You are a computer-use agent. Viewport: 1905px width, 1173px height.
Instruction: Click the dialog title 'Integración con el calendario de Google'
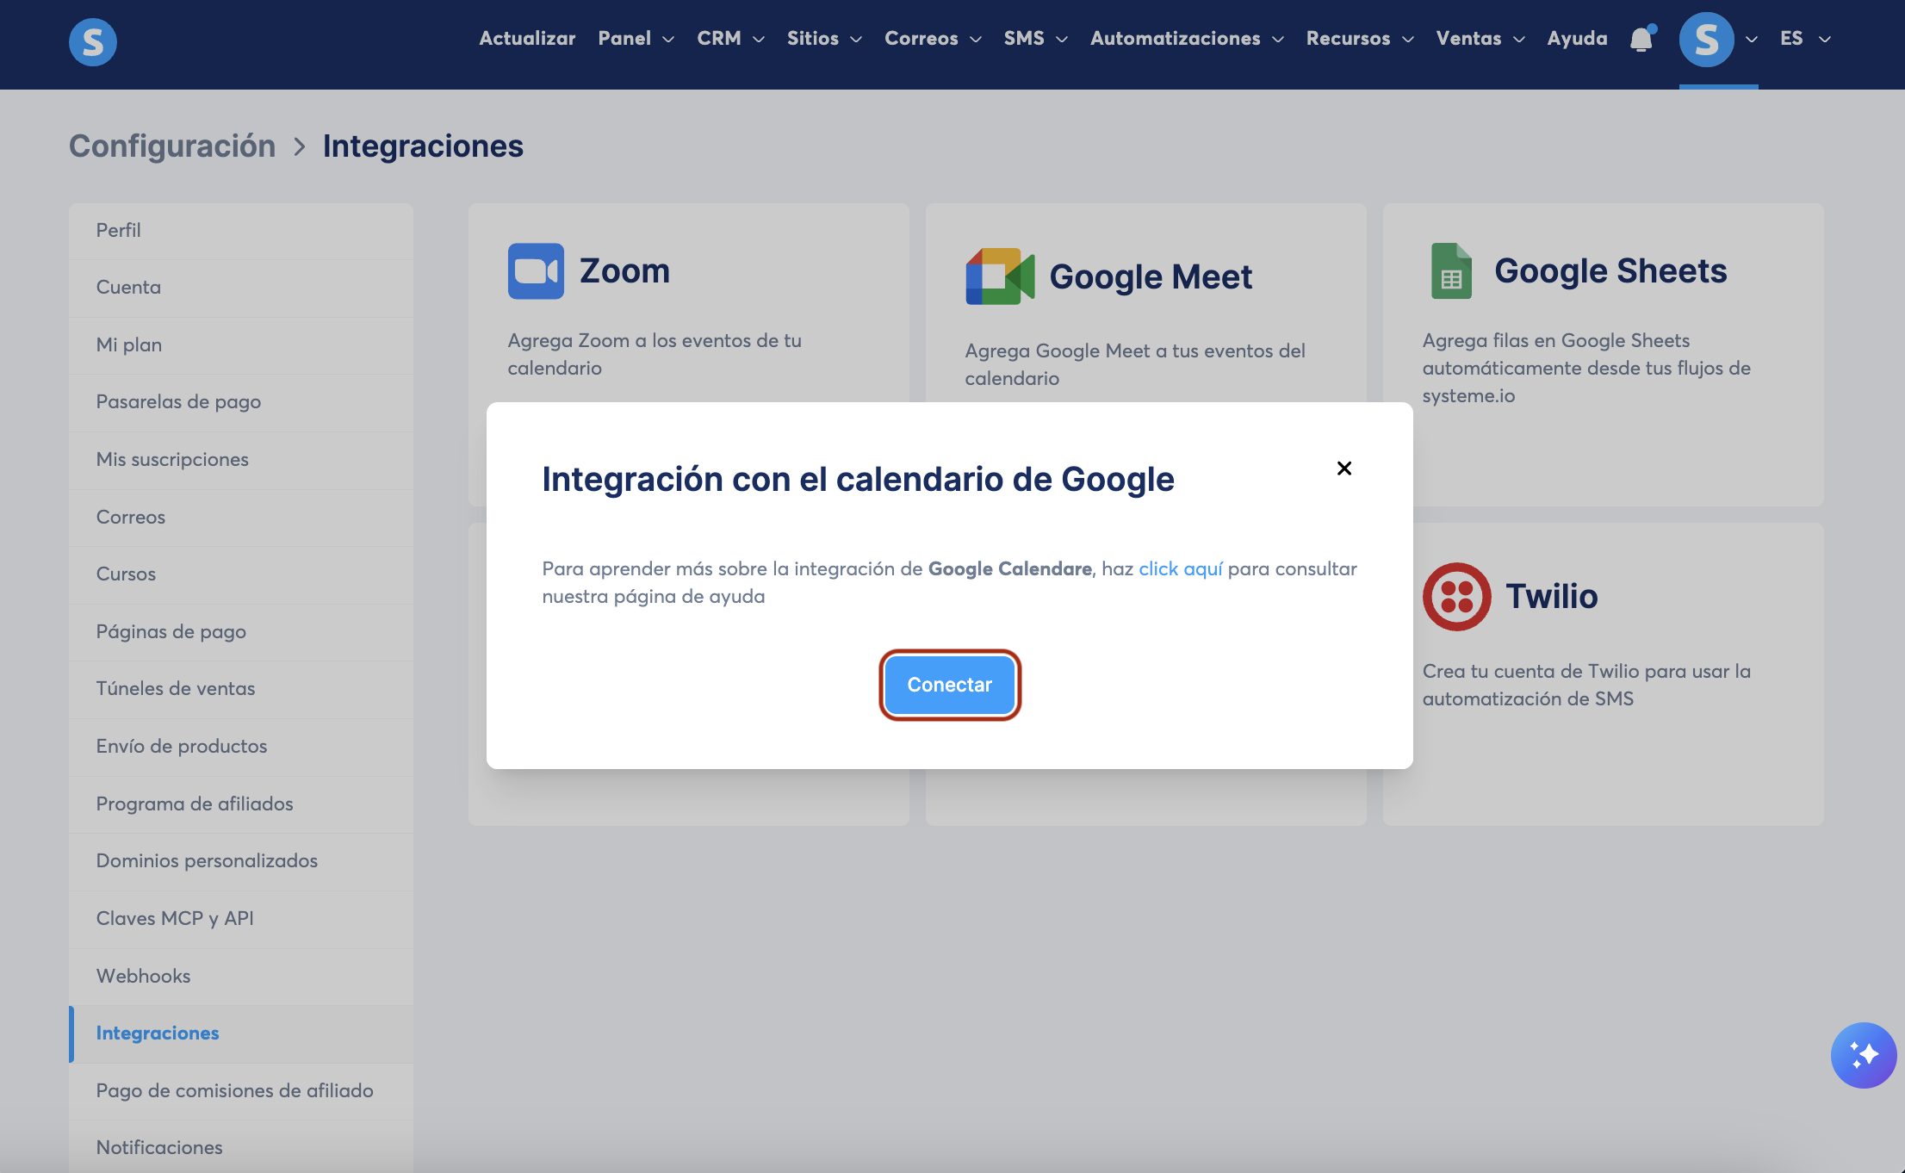click(858, 479)
